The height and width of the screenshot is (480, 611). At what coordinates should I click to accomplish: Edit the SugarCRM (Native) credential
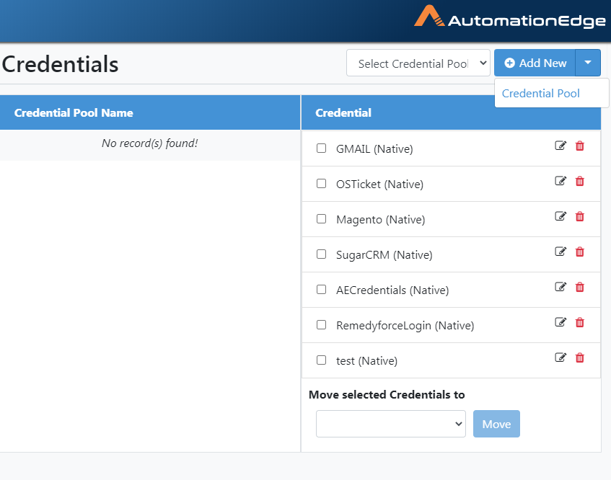[x=561, y=252]
